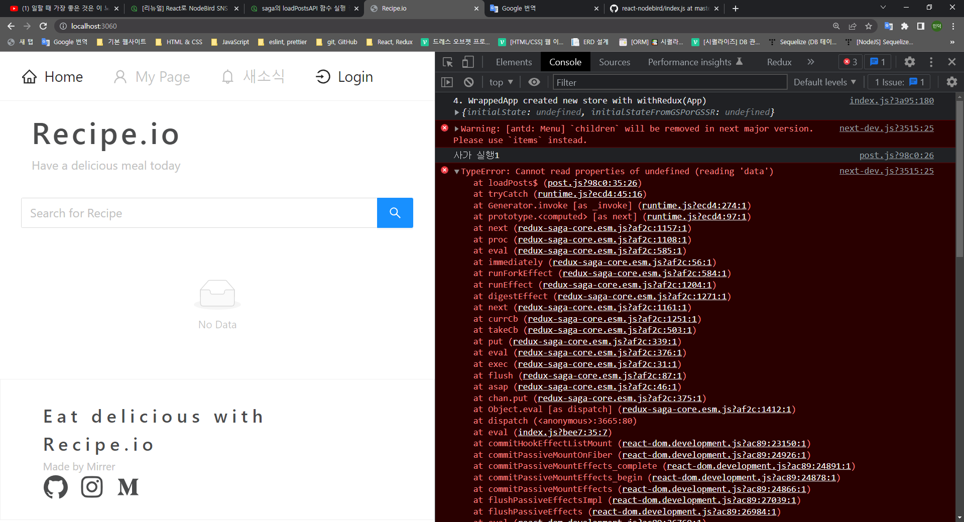
Task: Open runtime.js?ecd4:45:16 tryCatch link
Action: tap(590, 194)
